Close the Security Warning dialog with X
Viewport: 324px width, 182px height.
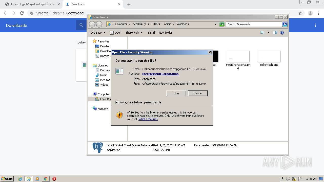click(x=210, y=52)
